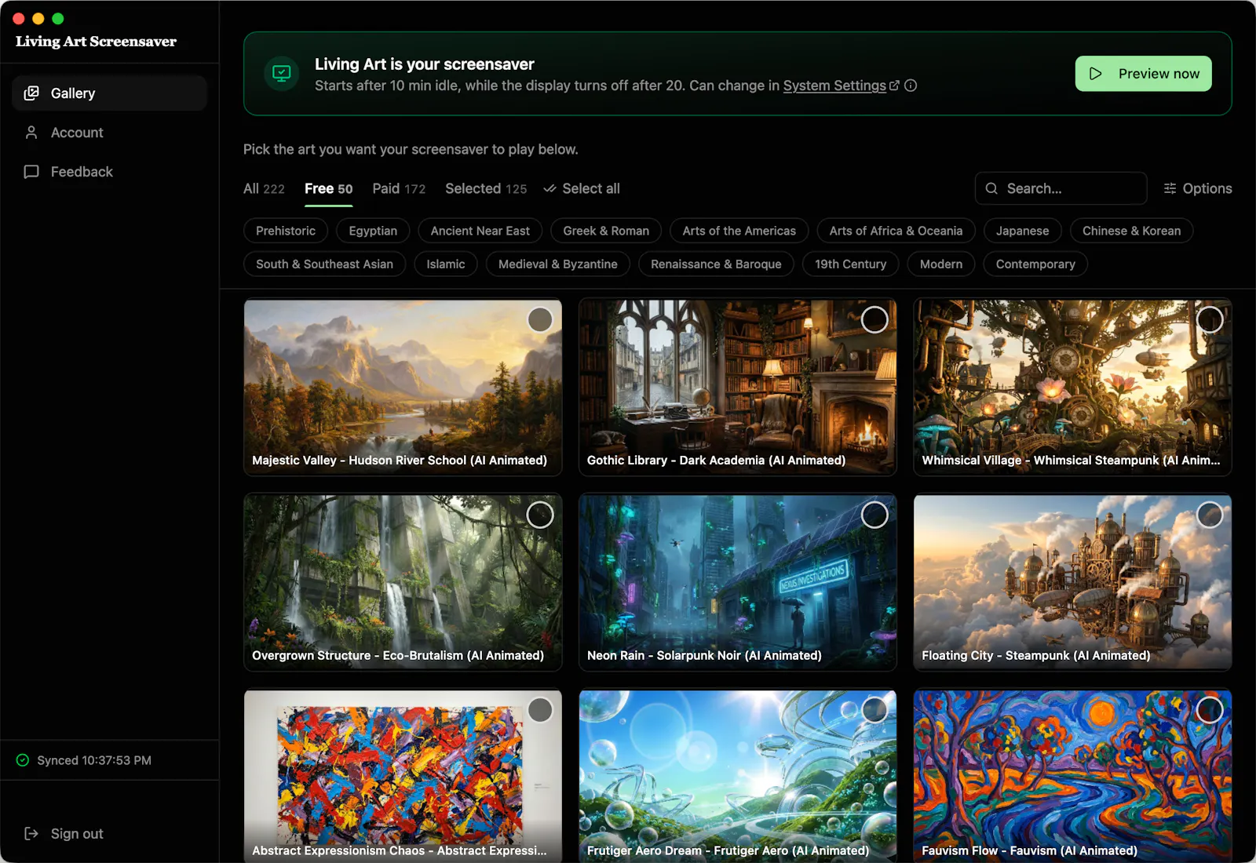Filter by Prehistoric category
Viewport: 1256px width, 863px height.
[x=286, y=231]
